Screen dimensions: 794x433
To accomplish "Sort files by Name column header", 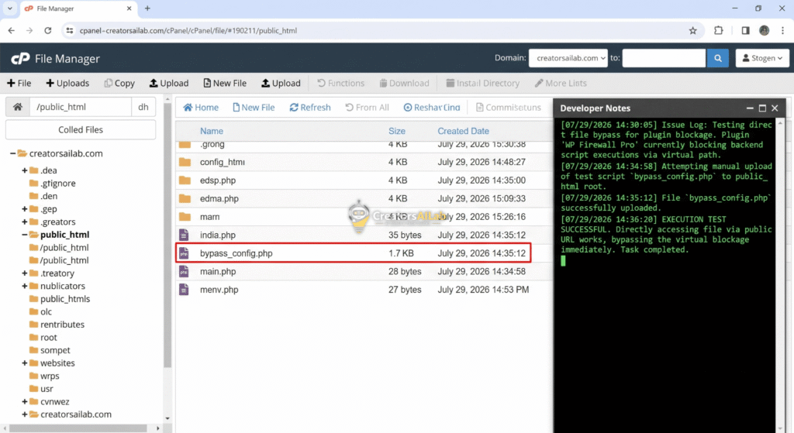I will click(x=211, y=131).
